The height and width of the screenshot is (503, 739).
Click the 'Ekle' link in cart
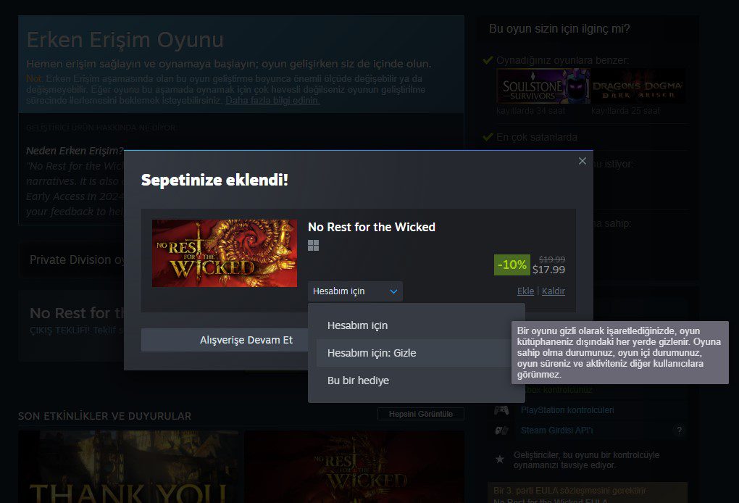point(525,291)
